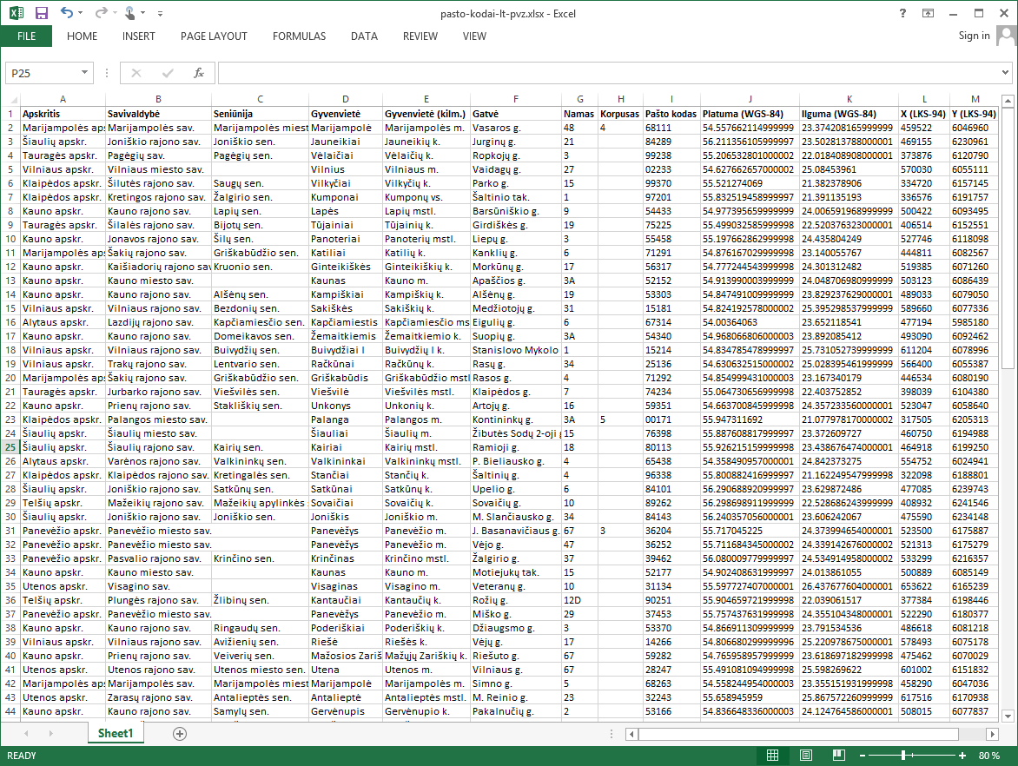Viewport: 1018px width, 766px height.
Task: Click the Save icon in Quick Access Toolbar
Action: tap(42, 13)
